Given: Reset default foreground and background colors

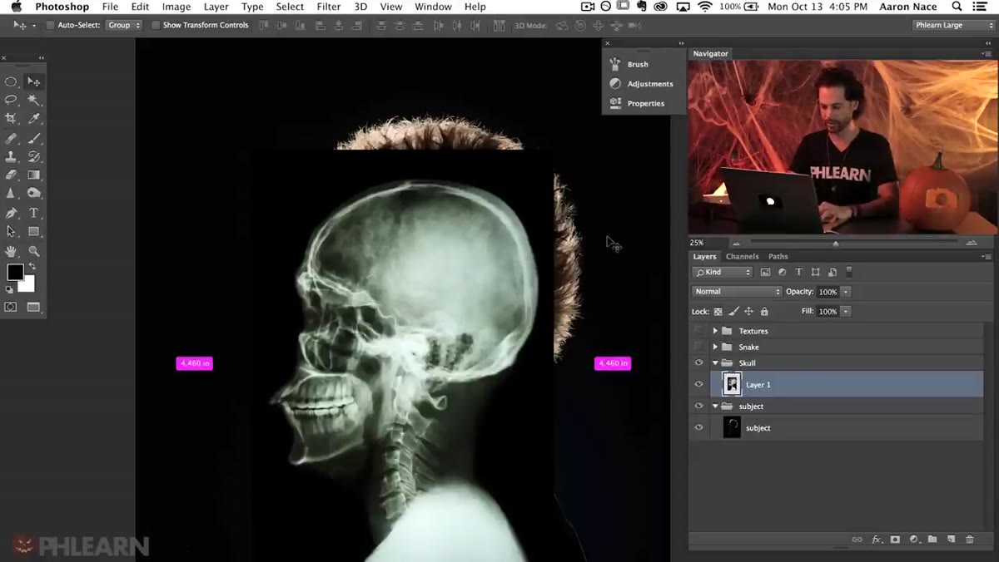Looking at the screenshot, I should 9,289.
